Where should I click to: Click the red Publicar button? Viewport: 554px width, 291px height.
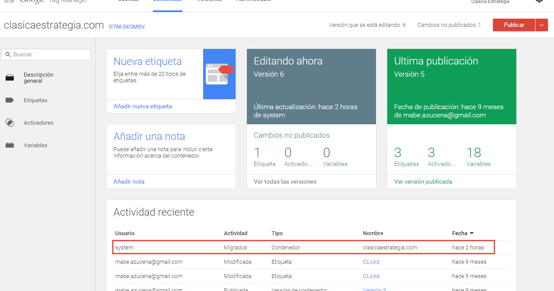pyautogui.click(x=514, y=25)
